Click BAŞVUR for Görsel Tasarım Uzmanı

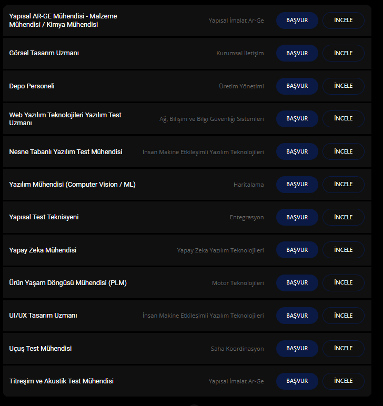coord(297,53)
